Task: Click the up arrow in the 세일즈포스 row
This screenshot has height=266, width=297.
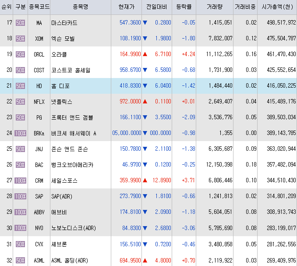Action: pyautogui.click(x=145, y=180)
